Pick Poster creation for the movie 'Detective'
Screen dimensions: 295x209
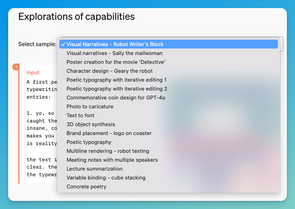pyautogui.click(x=168, y=62)
